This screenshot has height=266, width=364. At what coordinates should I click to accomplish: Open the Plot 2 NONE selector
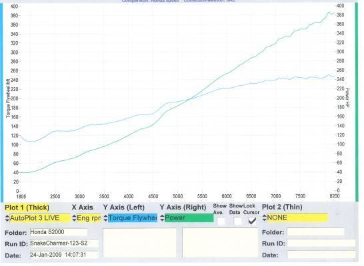(x=297, y=217)
